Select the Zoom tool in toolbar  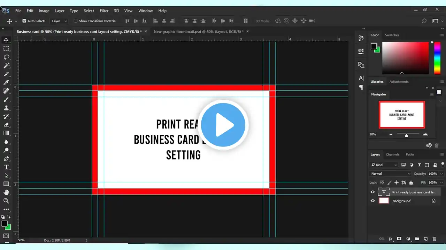[6, 201]
